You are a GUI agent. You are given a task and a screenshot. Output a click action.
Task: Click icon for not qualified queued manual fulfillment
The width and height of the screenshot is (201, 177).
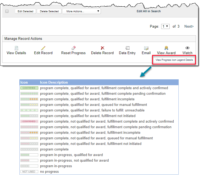[x=29, y=138]
